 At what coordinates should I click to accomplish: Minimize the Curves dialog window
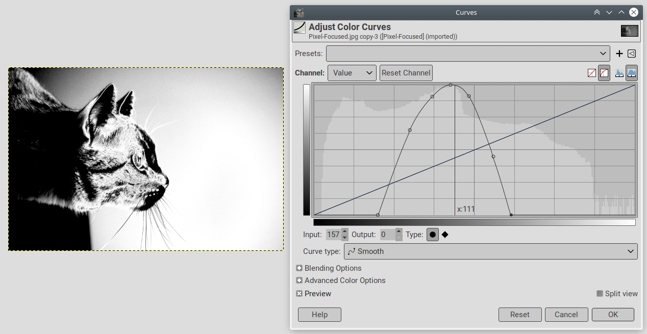[x=609, y=12]
